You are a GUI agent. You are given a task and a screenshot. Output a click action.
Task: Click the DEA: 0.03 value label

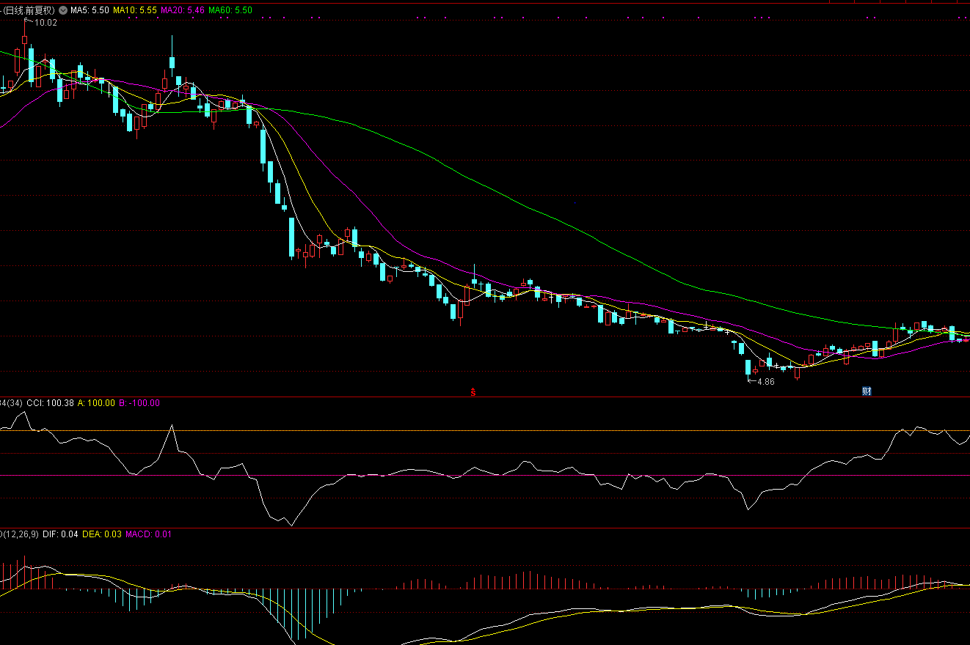[x=102, y=534]
